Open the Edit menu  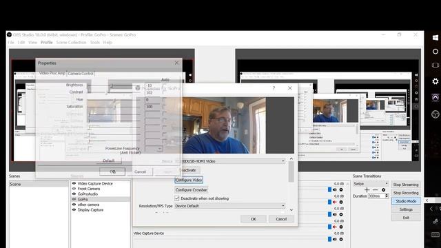(21, 43)
